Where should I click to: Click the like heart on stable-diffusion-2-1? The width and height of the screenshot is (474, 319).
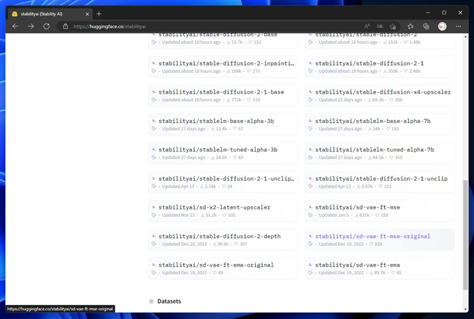point(406,71)
